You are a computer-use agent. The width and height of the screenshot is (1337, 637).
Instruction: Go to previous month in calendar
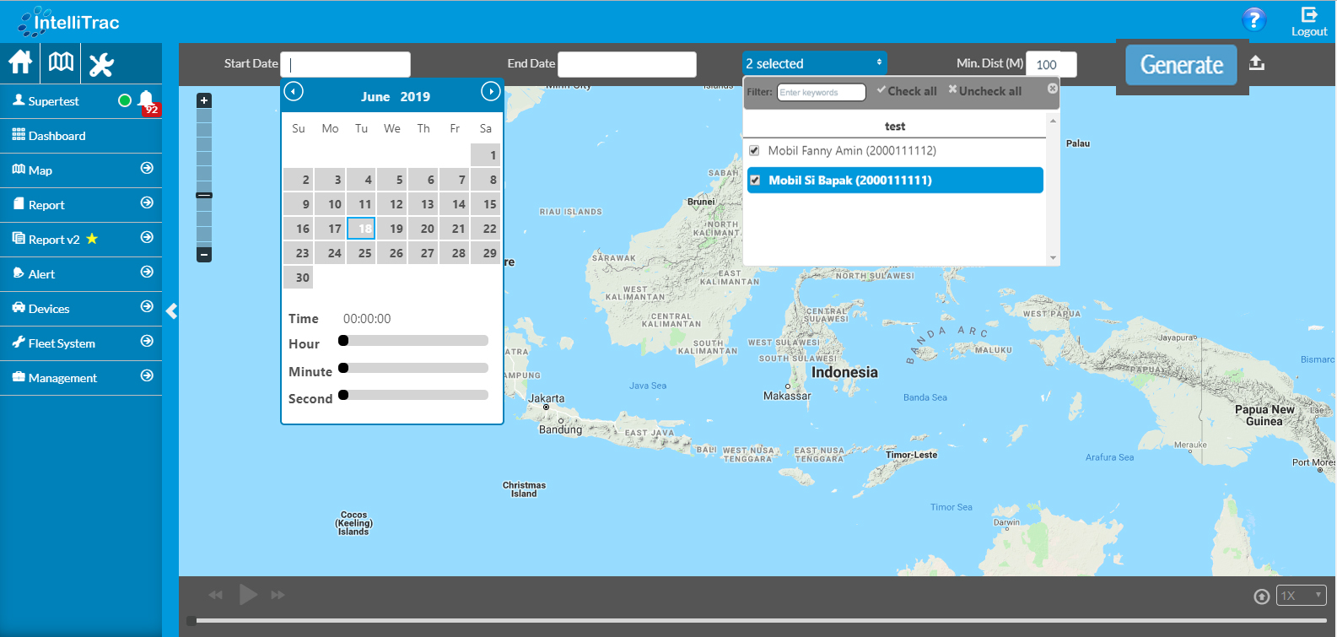[x=294, y=91]
